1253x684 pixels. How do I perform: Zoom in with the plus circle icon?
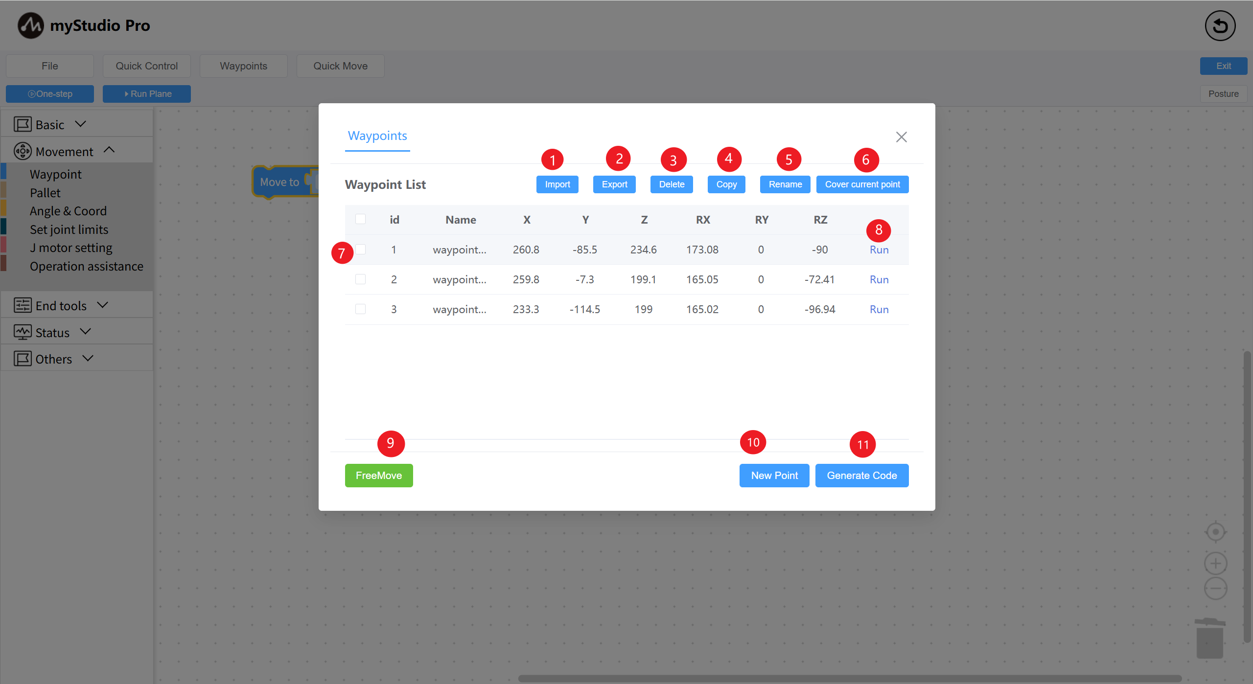(x=1215, y=563)
